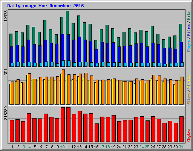
Task: Click day label 7 on x-axis
Action: pyautogui.click(x=46, y=147)
